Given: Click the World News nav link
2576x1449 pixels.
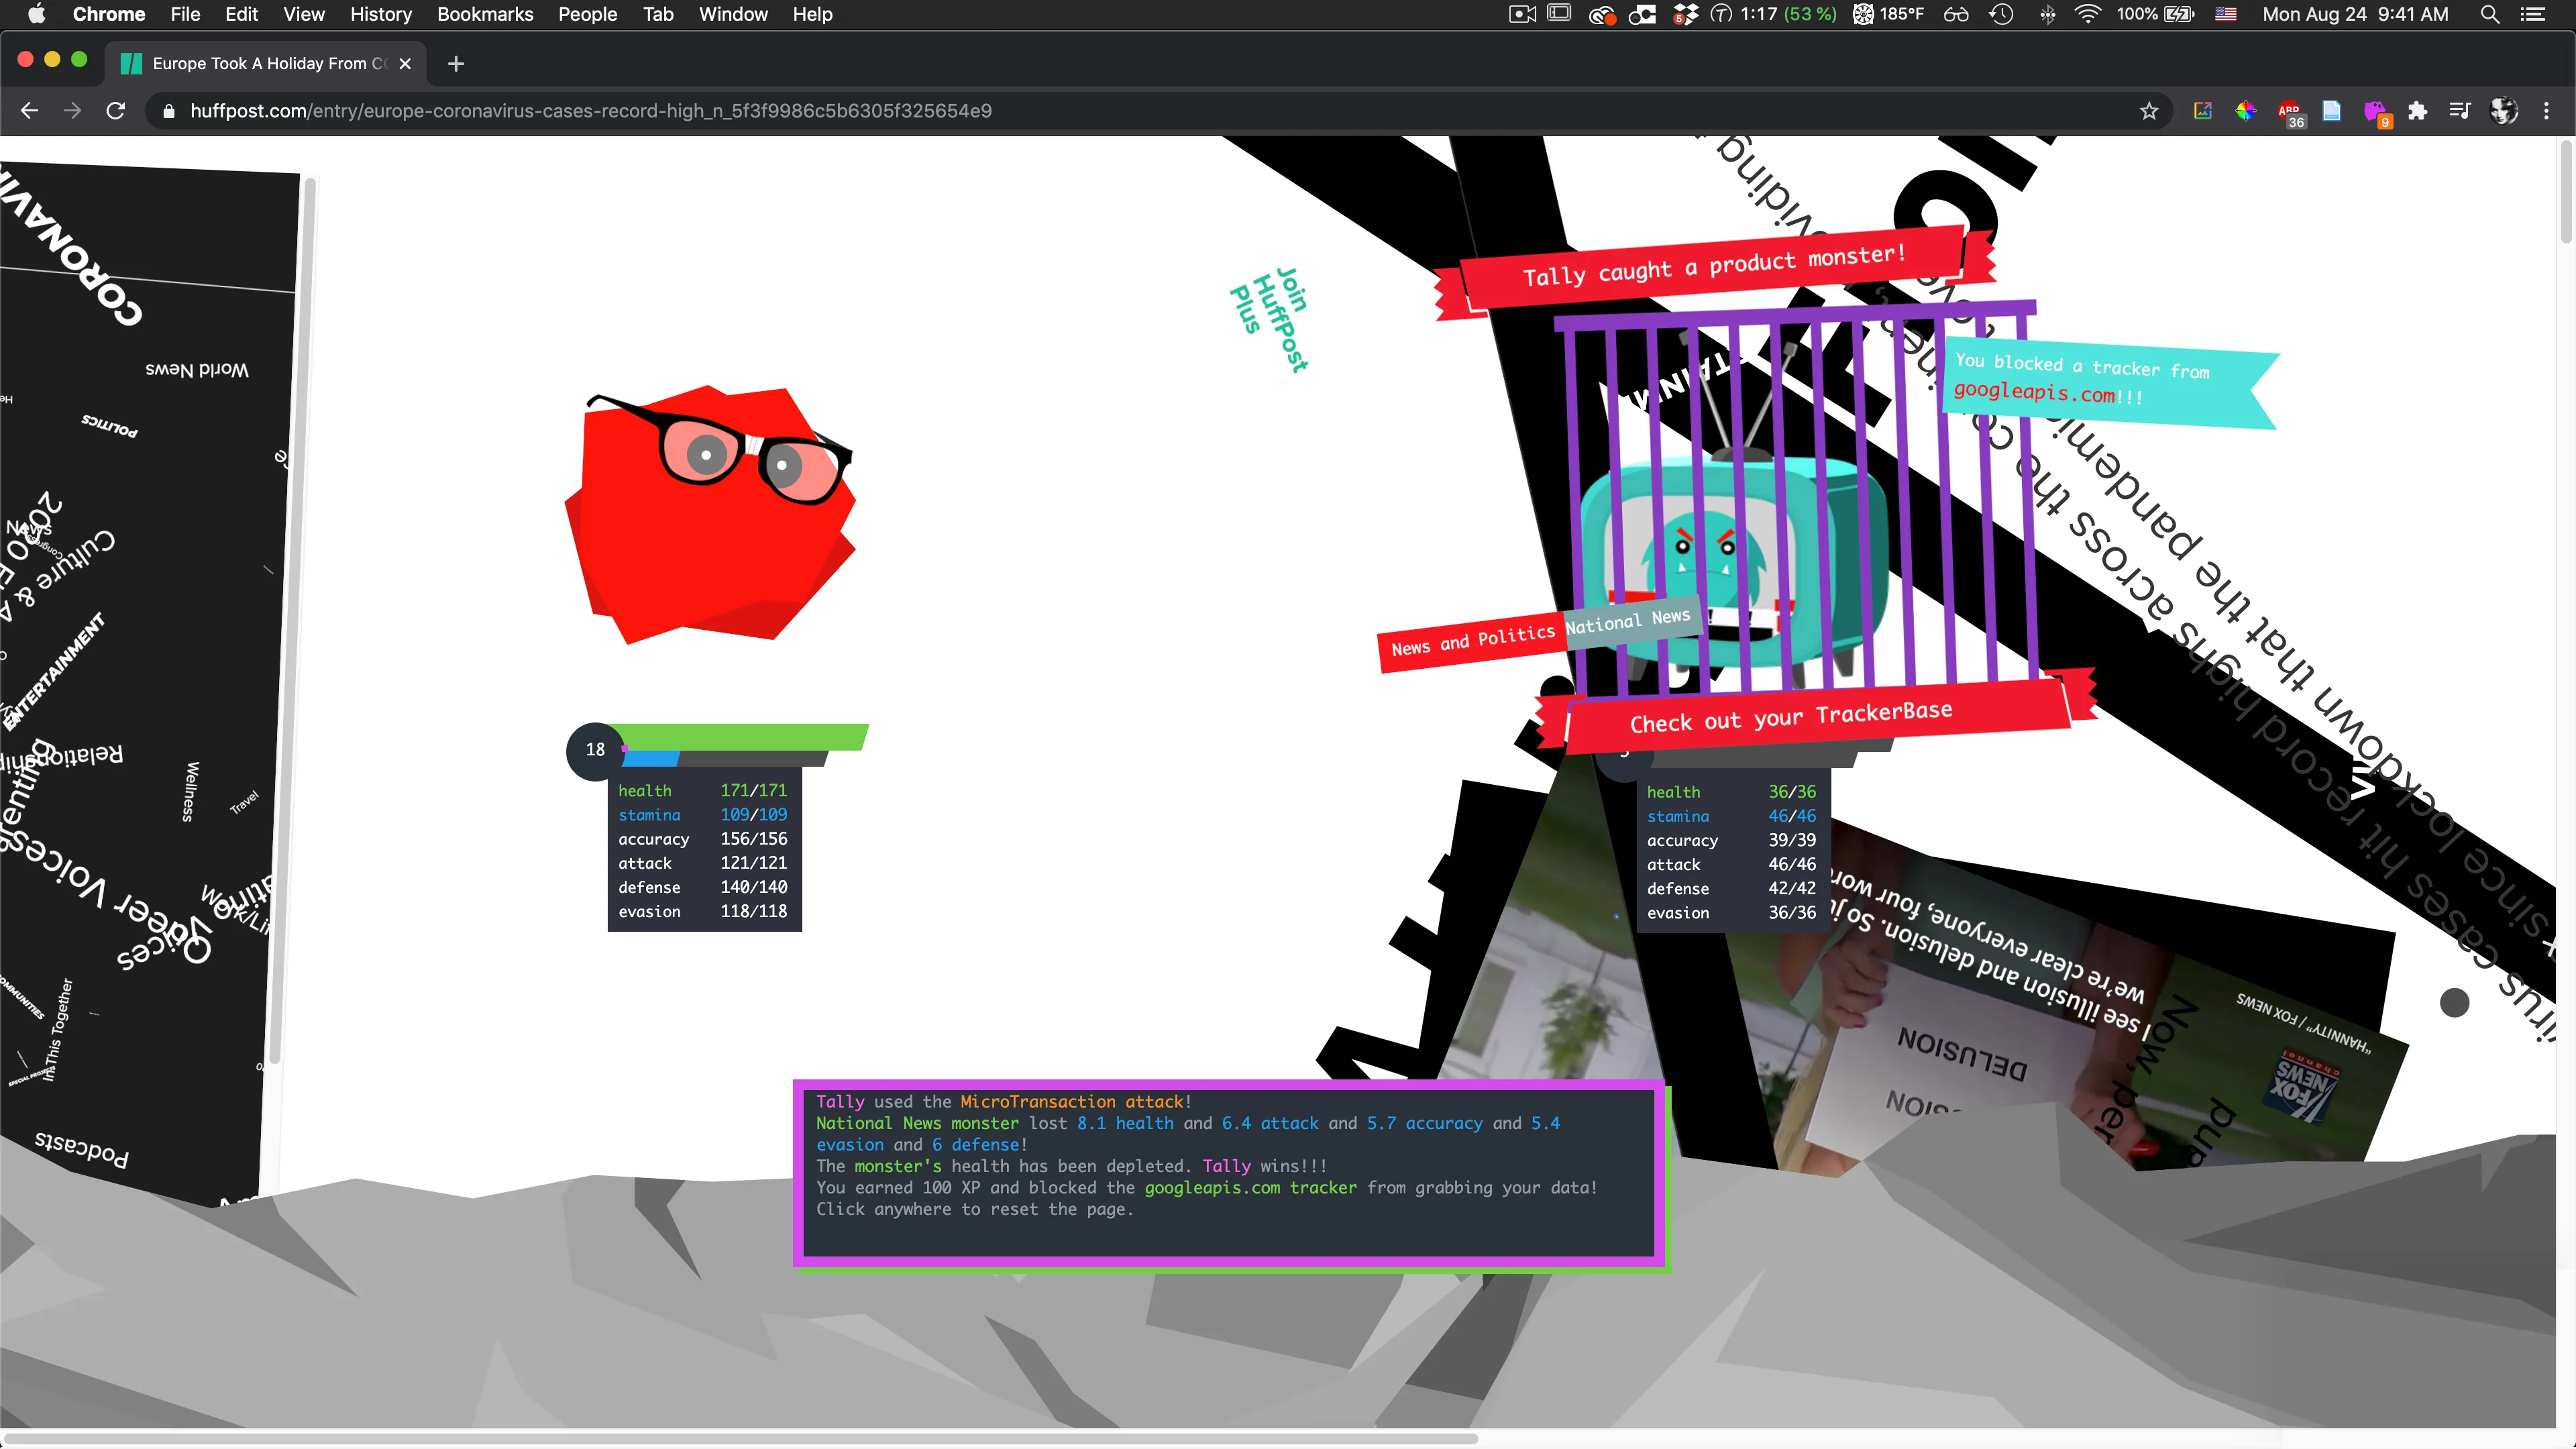Looking at the screenshot, I should (197, 369).
